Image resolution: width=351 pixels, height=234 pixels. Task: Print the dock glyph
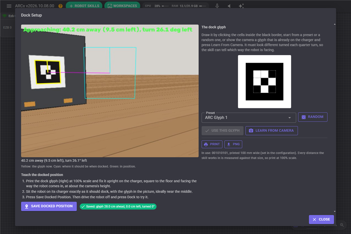[212, 144]
